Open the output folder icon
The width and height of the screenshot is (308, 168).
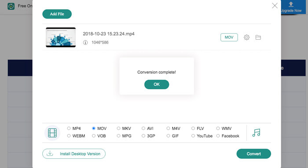pos(258,37)
